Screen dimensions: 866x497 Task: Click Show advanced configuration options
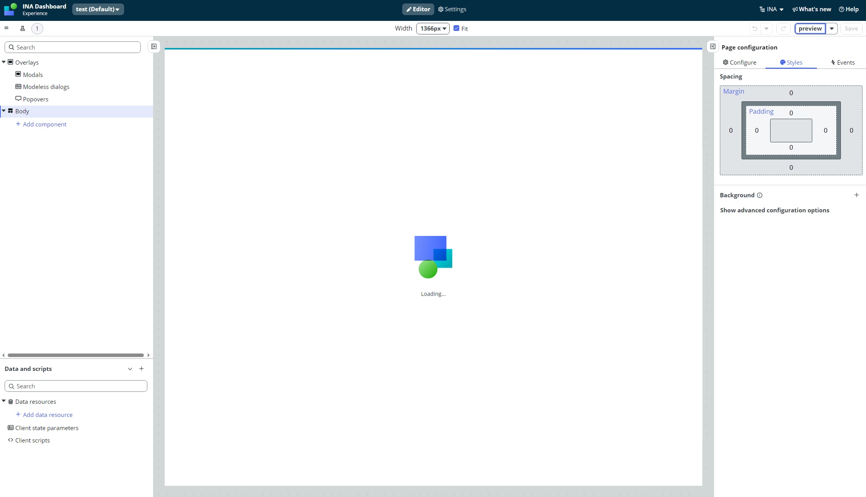775,210
